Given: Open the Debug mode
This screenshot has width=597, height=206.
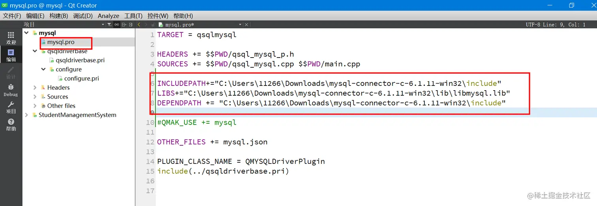Looking at the screenshot, I should [x=11, y=90].
